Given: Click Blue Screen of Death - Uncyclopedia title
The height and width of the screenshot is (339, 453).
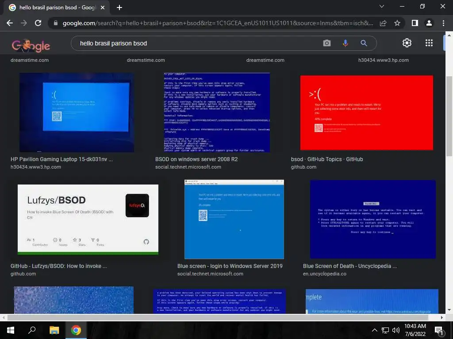Looking at the screenshot, I should 349,266.
